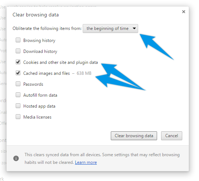Open the Learn more link
The image size is (199, 181).
[x=86, y=162]
